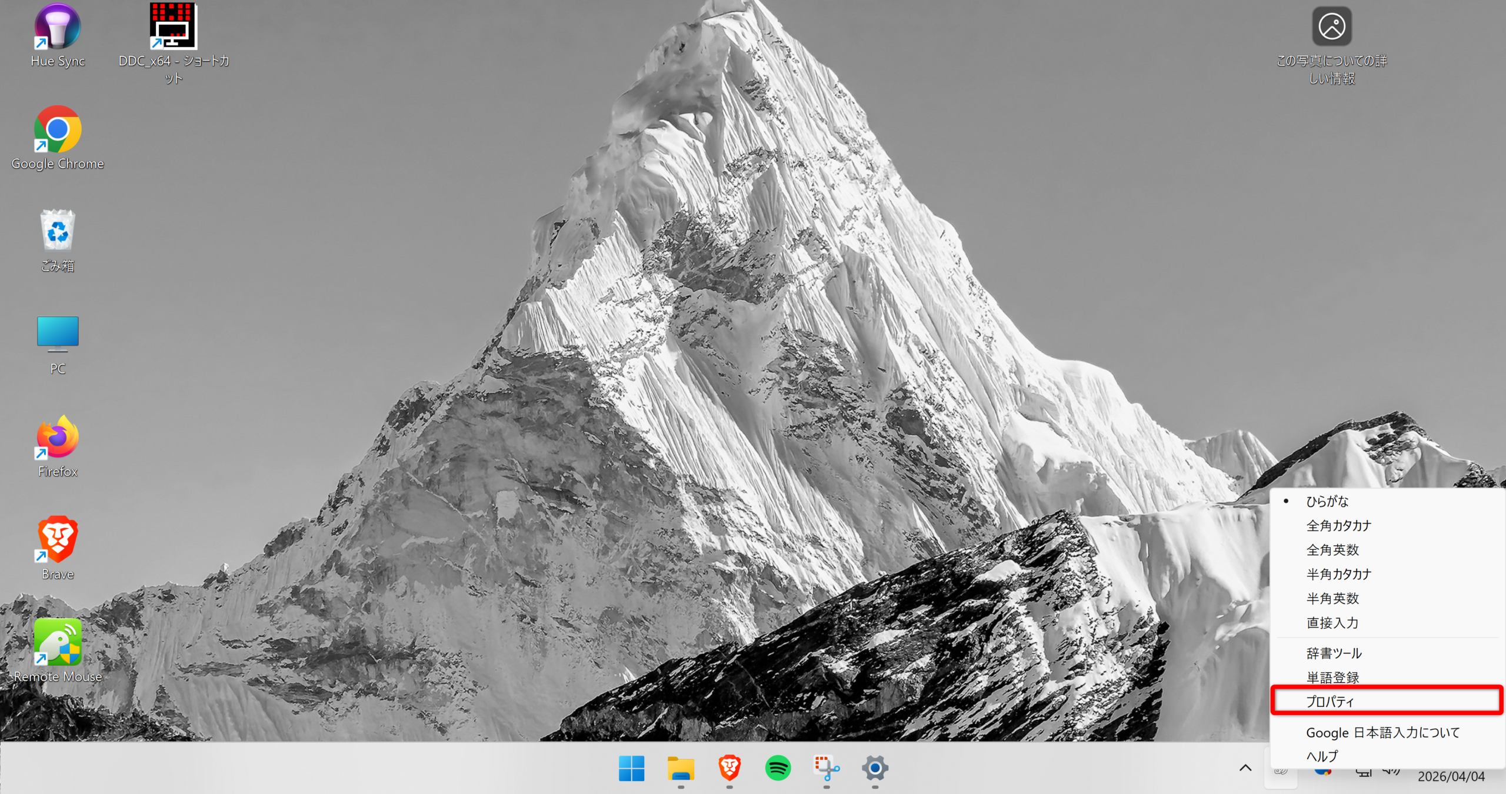Viewport: 1506px width, 794px height.
Task: Click プロパティ in the context menu
Action: 1330,701
